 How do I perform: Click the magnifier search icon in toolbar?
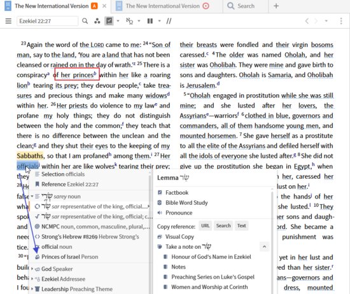tap(85, 21)
